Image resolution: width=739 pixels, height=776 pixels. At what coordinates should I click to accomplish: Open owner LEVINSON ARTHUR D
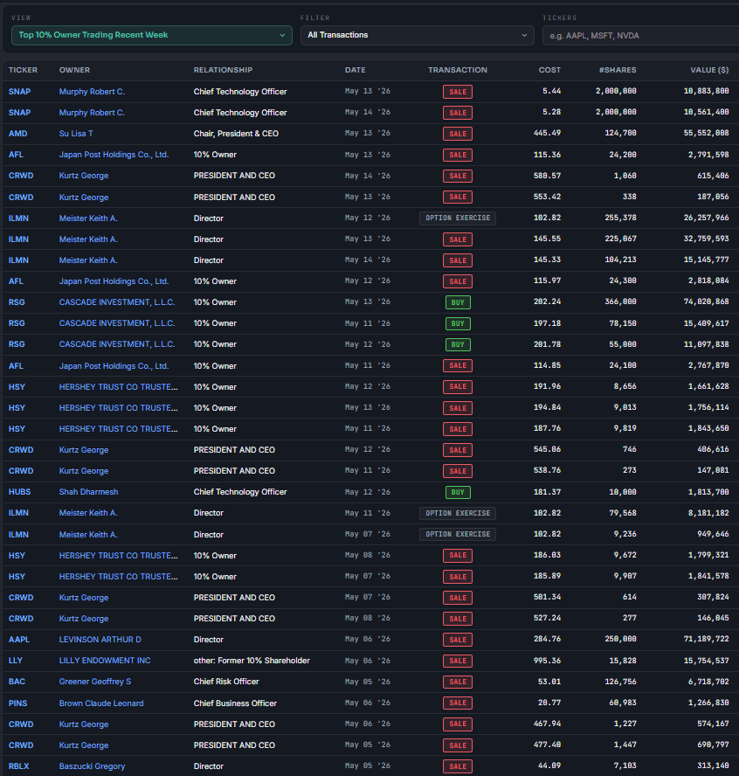click(100, 640)
